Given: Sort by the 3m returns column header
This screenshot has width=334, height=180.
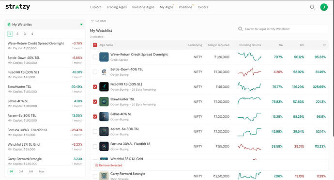Looking at the screenshot, I should coord(281,45).
